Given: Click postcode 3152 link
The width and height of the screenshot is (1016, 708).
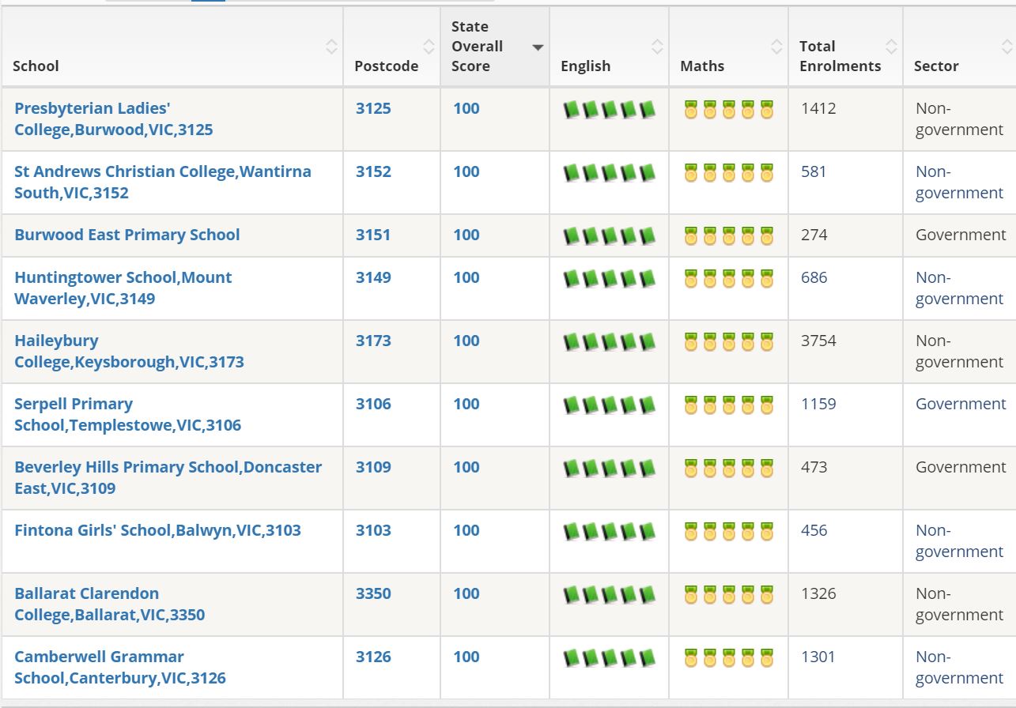Looking at the screenshot, I should (x=373, y=171).
